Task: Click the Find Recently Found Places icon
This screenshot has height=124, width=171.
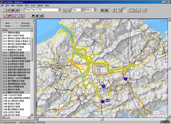Action: 42,16
